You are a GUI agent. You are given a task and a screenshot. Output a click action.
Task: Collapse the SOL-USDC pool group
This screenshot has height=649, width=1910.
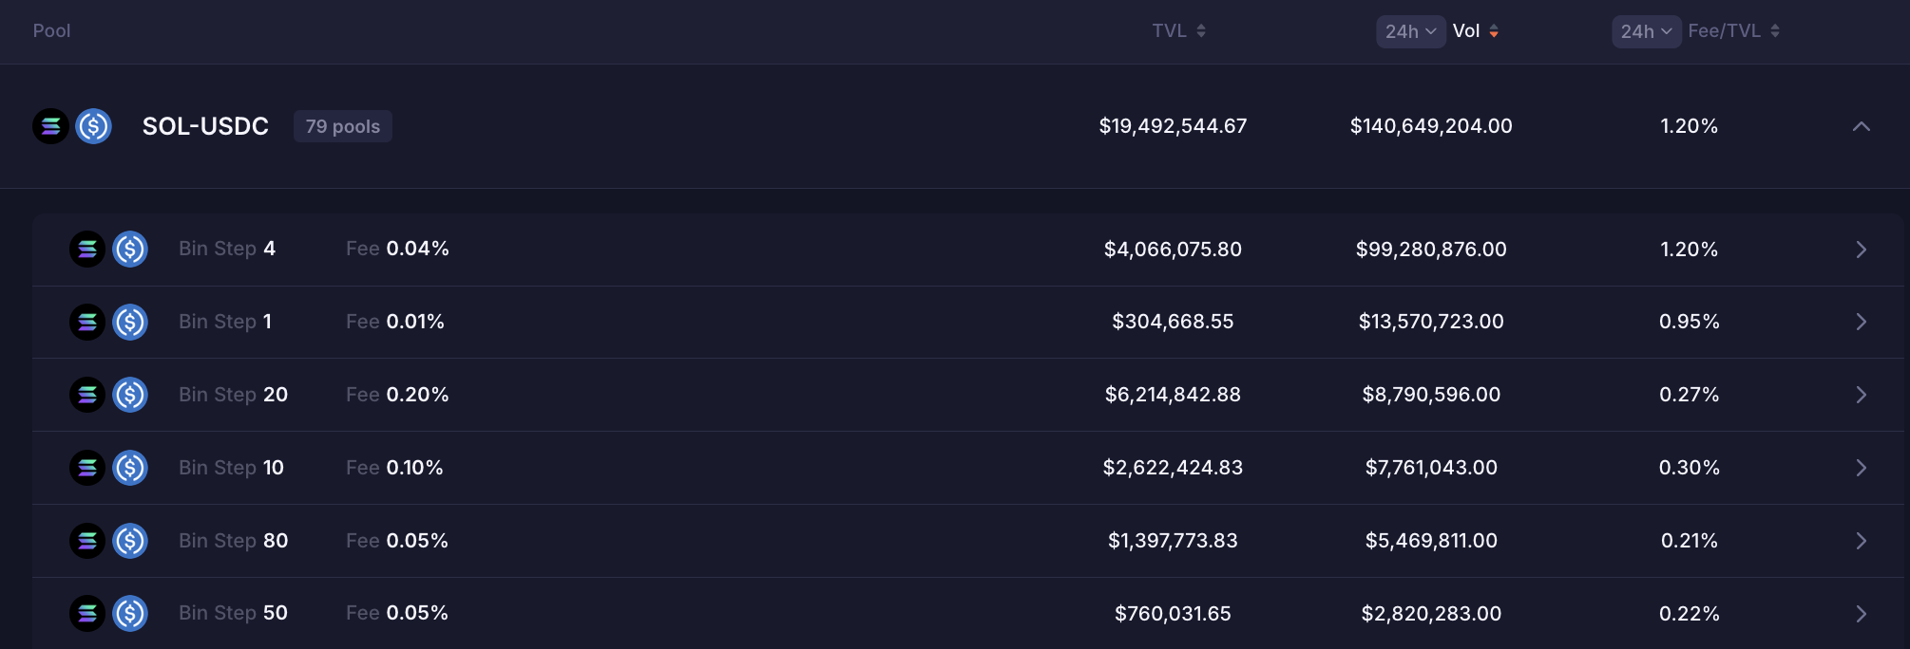pyautogui.click(x=1861, y=126)
